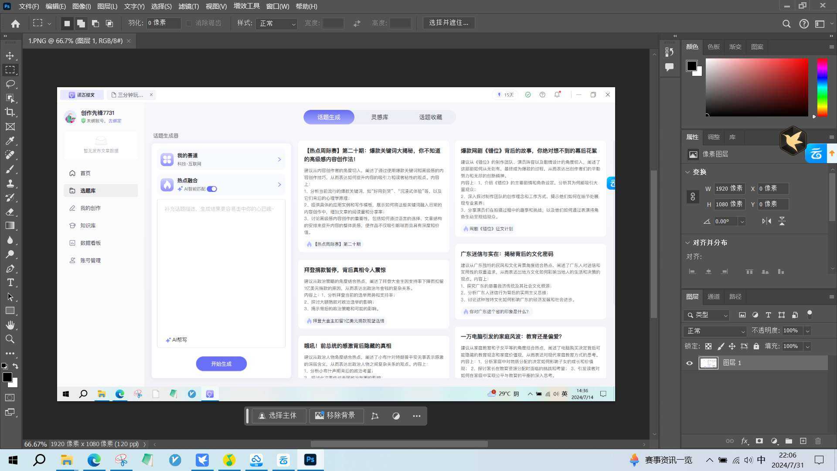Click the 选择主体 button
Viewport: 837px width, 471px height.
tap(279, 416)
